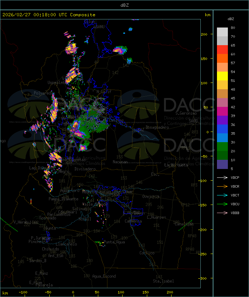Click the Punta_Agua place label

(114, 242)
